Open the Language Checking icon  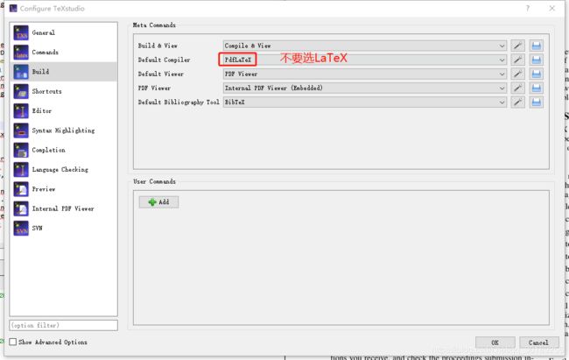pyautogui.click(x=21, y=170)
